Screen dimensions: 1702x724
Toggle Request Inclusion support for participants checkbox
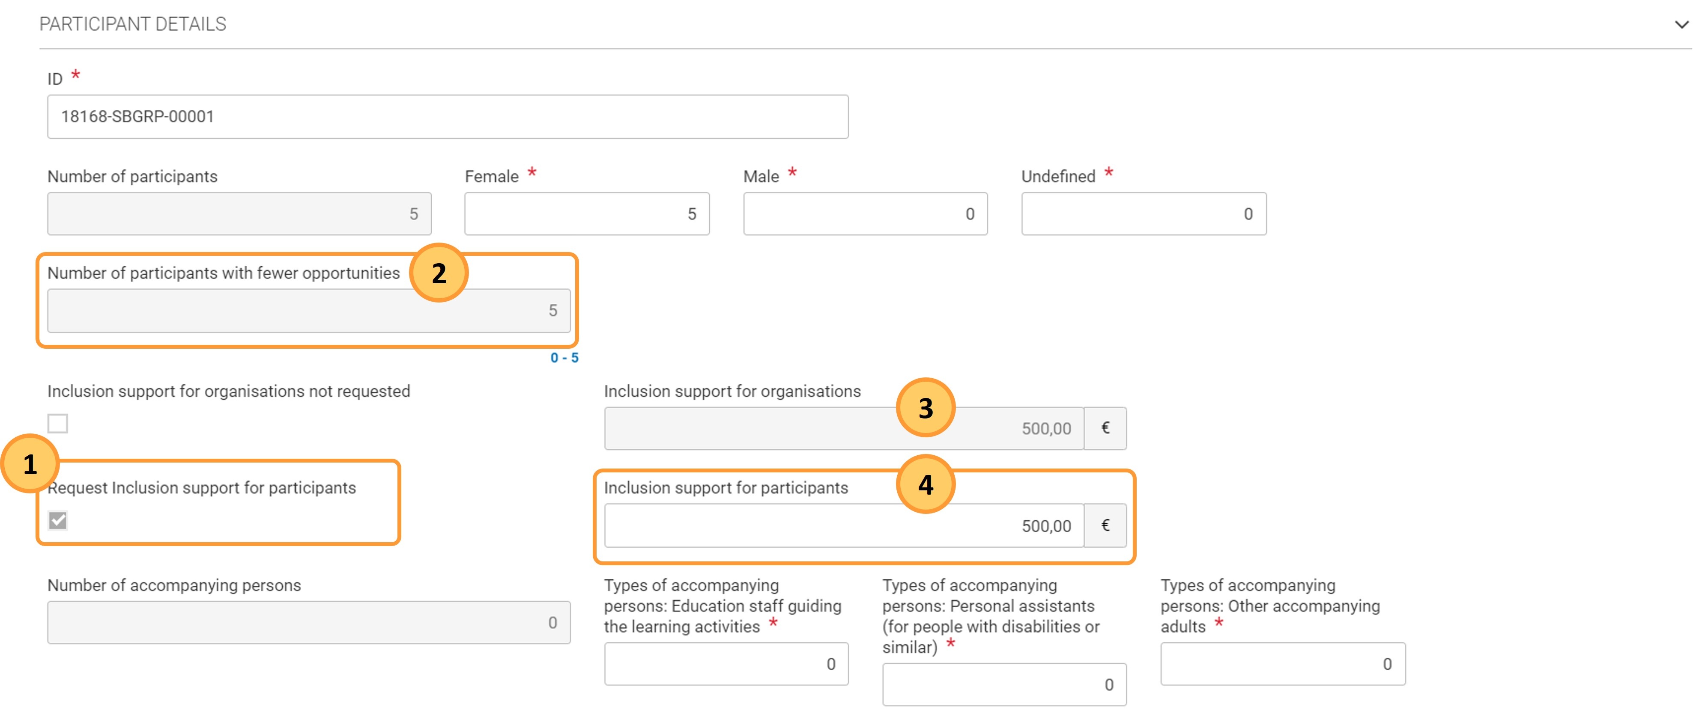click(58, 520)
